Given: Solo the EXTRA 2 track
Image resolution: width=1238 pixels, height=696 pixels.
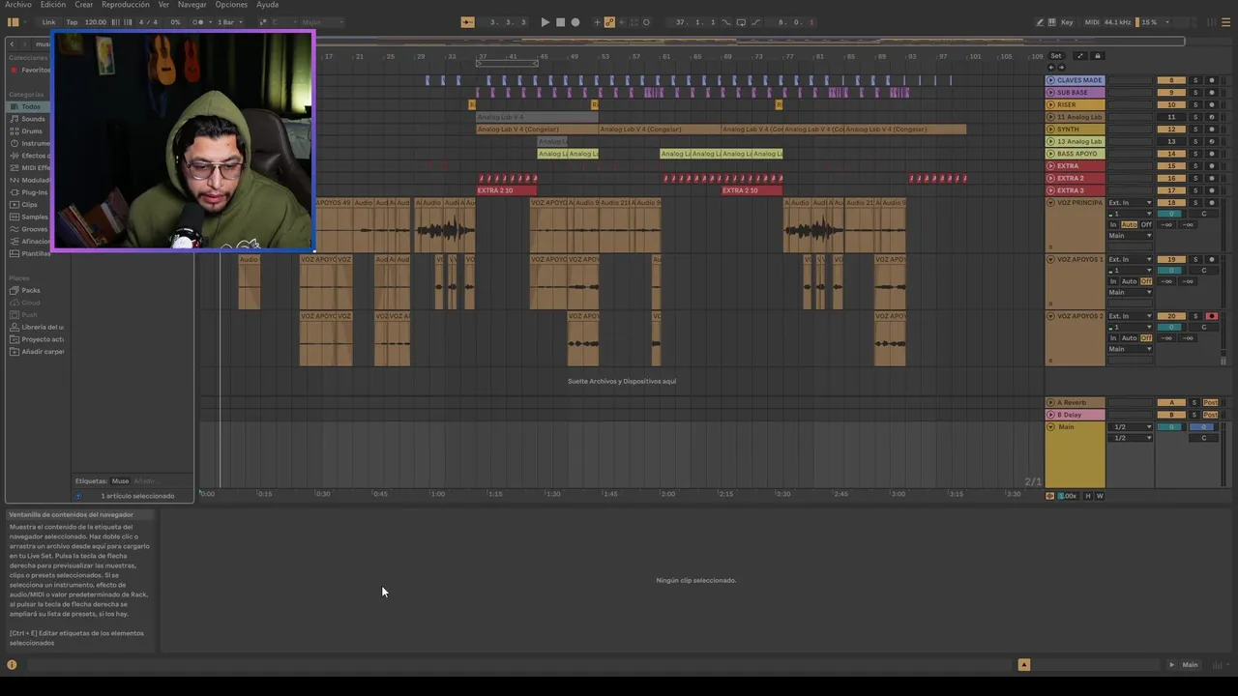Looking at the screenshot, I should click(x=1194, y=178).
